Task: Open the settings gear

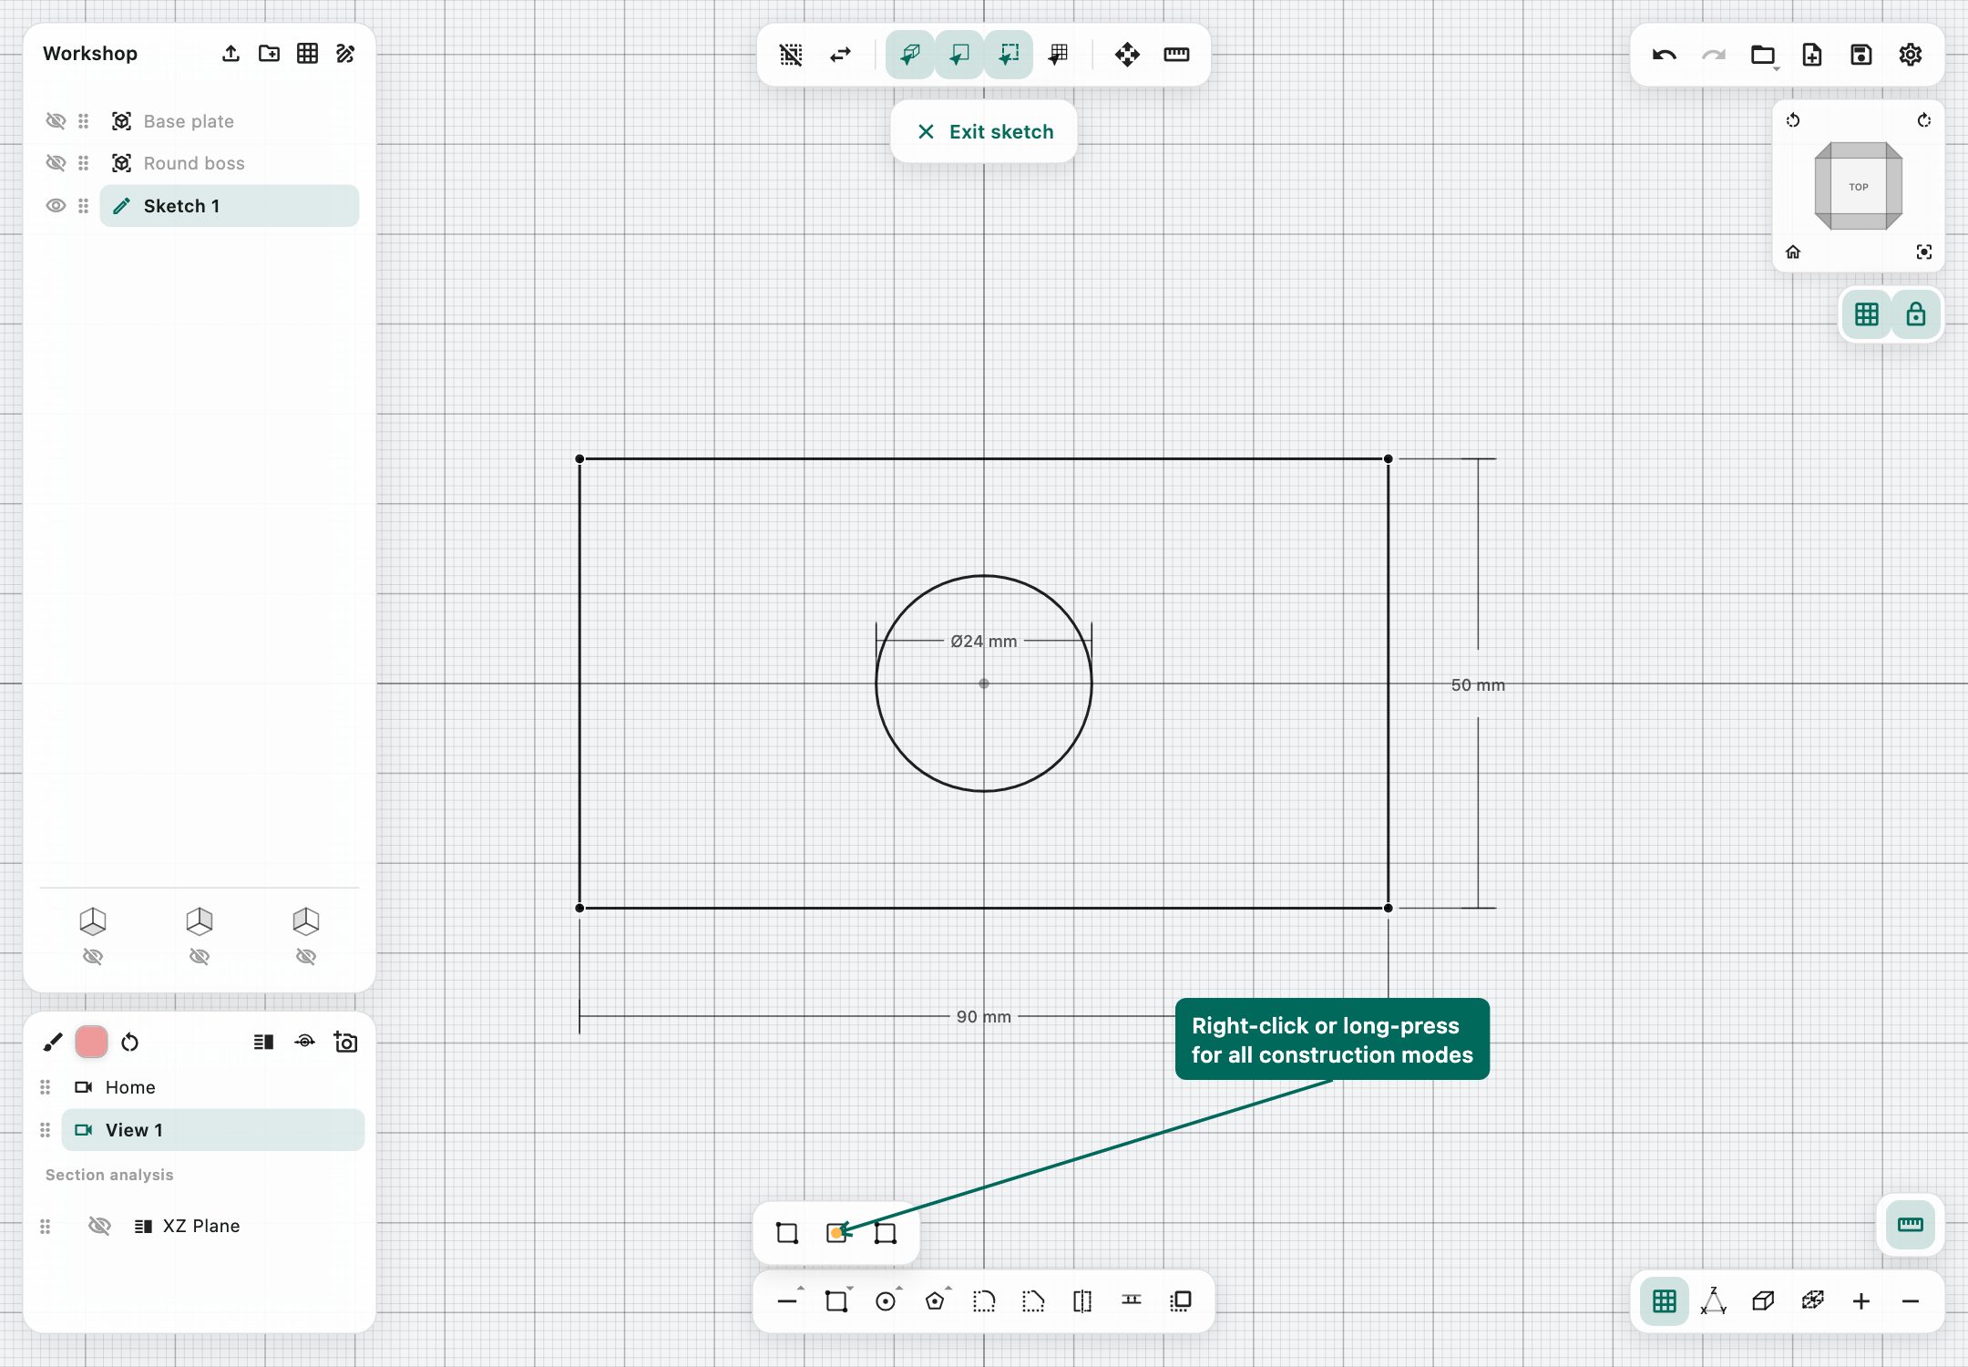Action: coord(1911,55)
